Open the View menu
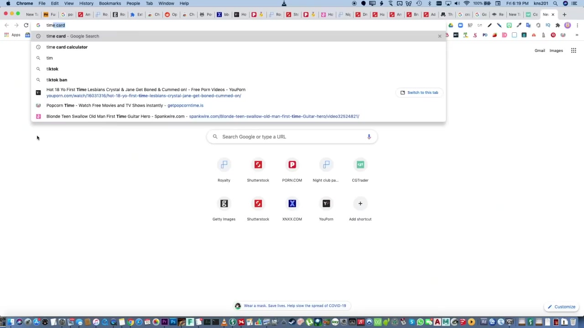The height and width of the screenshot is (328, 584). pos(69,3)
